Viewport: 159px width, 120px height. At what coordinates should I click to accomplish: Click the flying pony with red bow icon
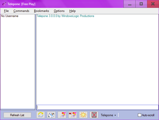(x=62, y=115)
